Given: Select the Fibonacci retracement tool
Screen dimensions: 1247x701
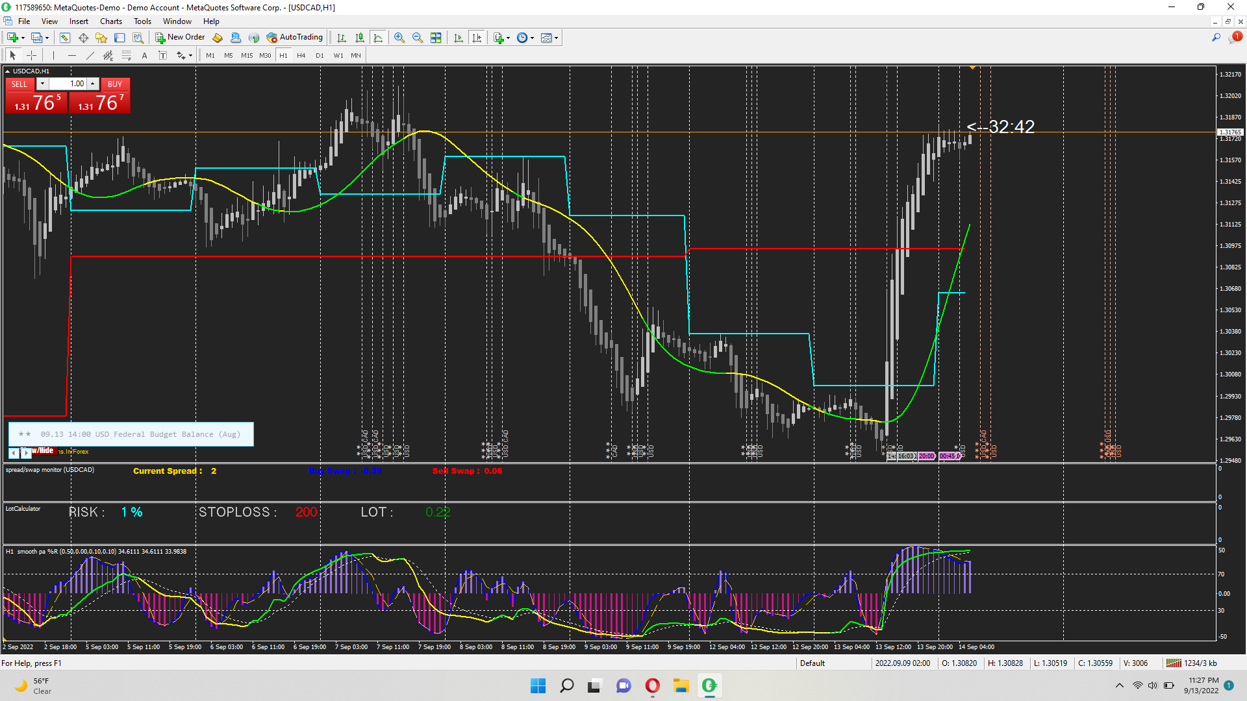Looking at the screenshot, I should (x=127, y=56).
